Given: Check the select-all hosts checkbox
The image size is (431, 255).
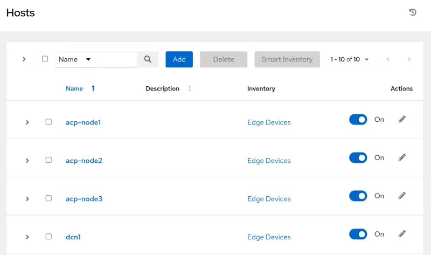Looking at the screenshot, I should (x=45, y=59).
